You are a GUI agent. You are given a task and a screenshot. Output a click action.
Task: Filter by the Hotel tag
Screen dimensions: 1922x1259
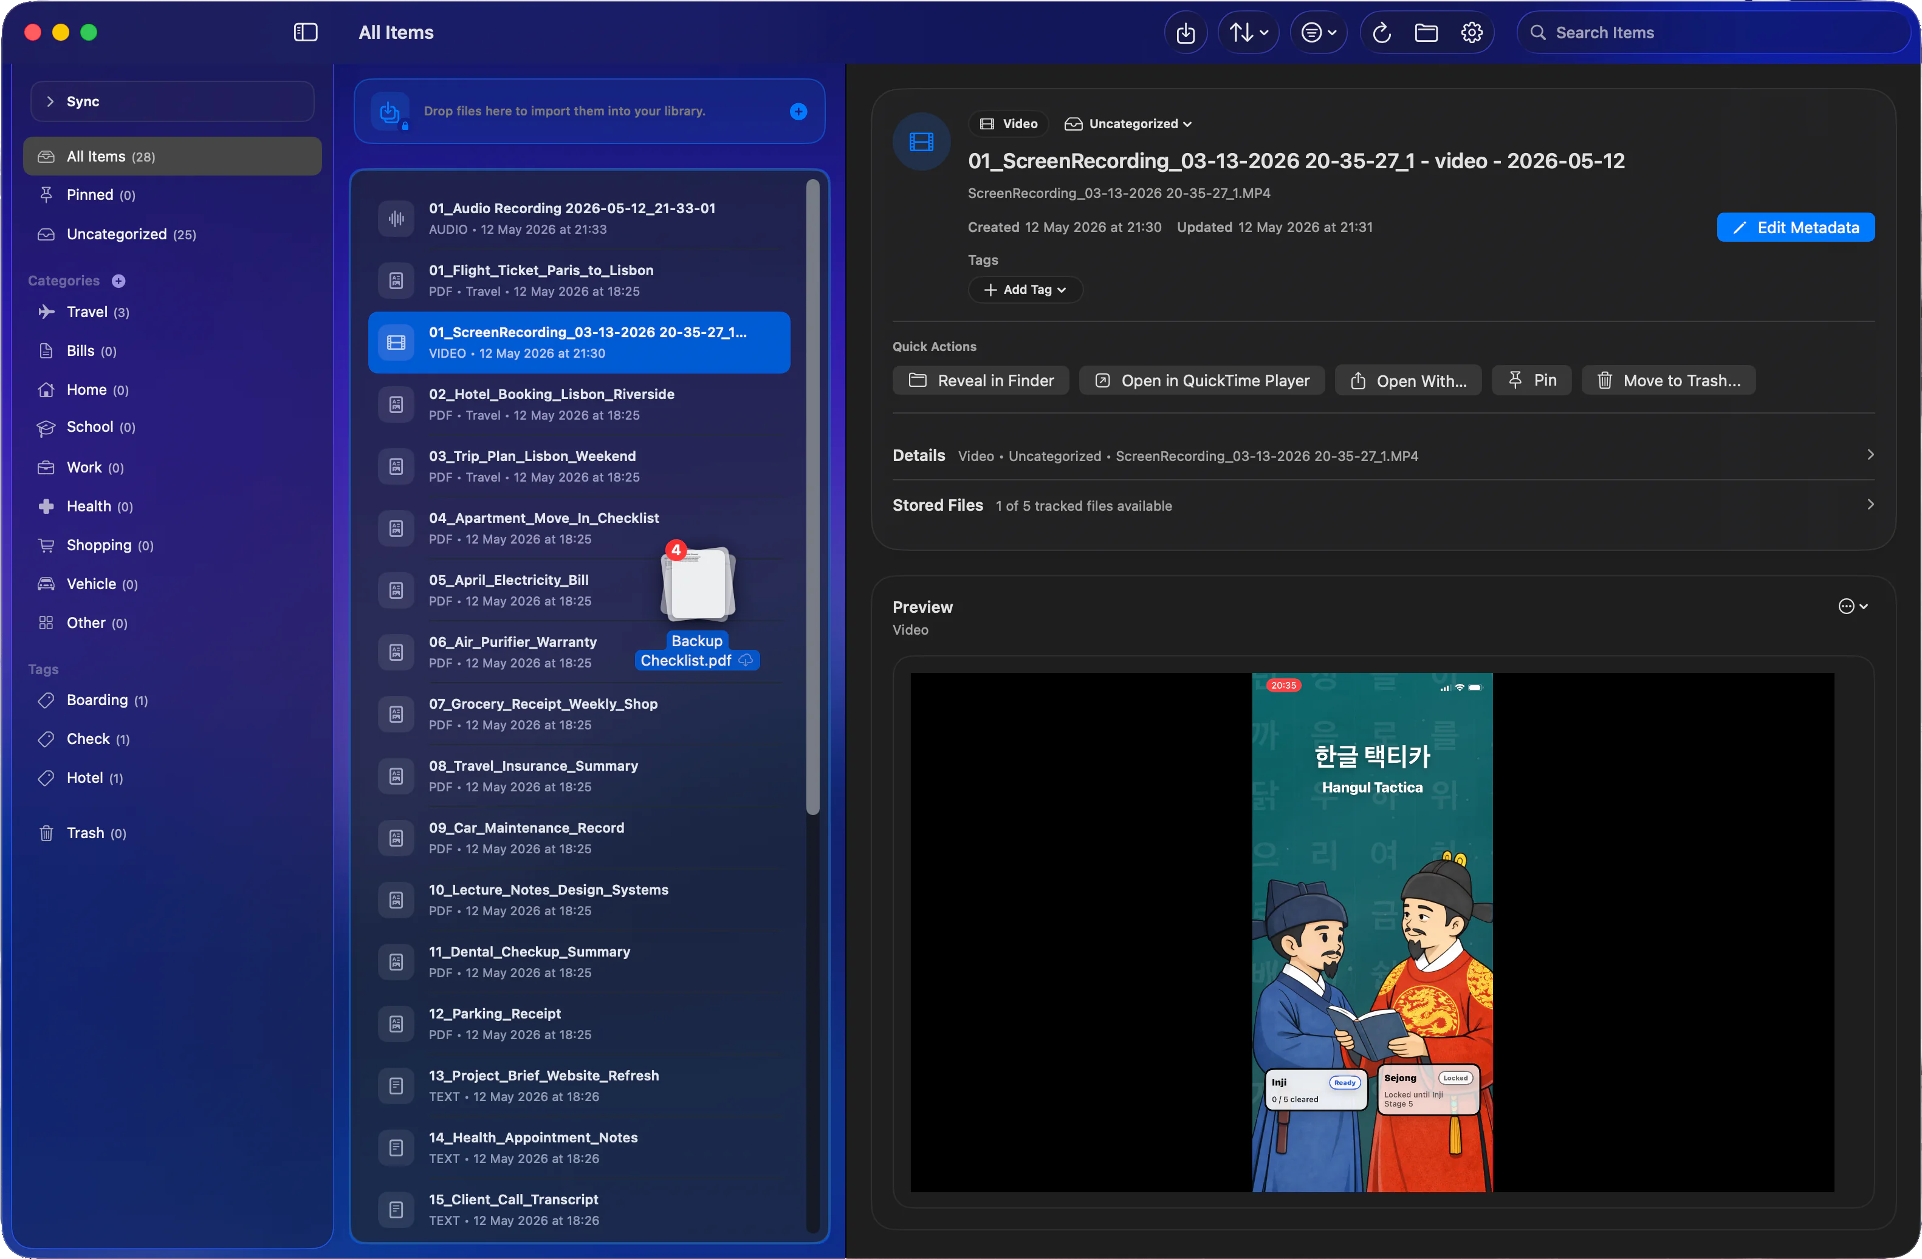[x=172, y=777]
